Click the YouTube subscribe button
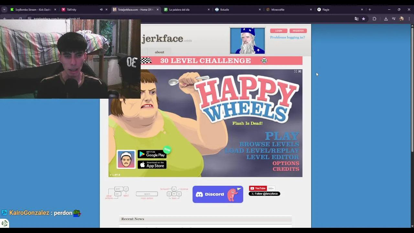The image size is (414, 233). click(258, 188)
